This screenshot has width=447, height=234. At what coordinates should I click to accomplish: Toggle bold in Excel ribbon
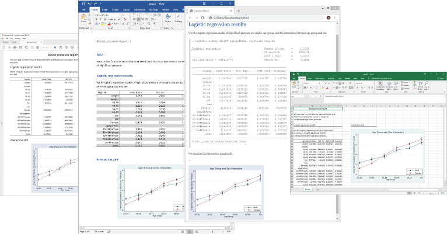pyautogui.click(x=305, y=88)
